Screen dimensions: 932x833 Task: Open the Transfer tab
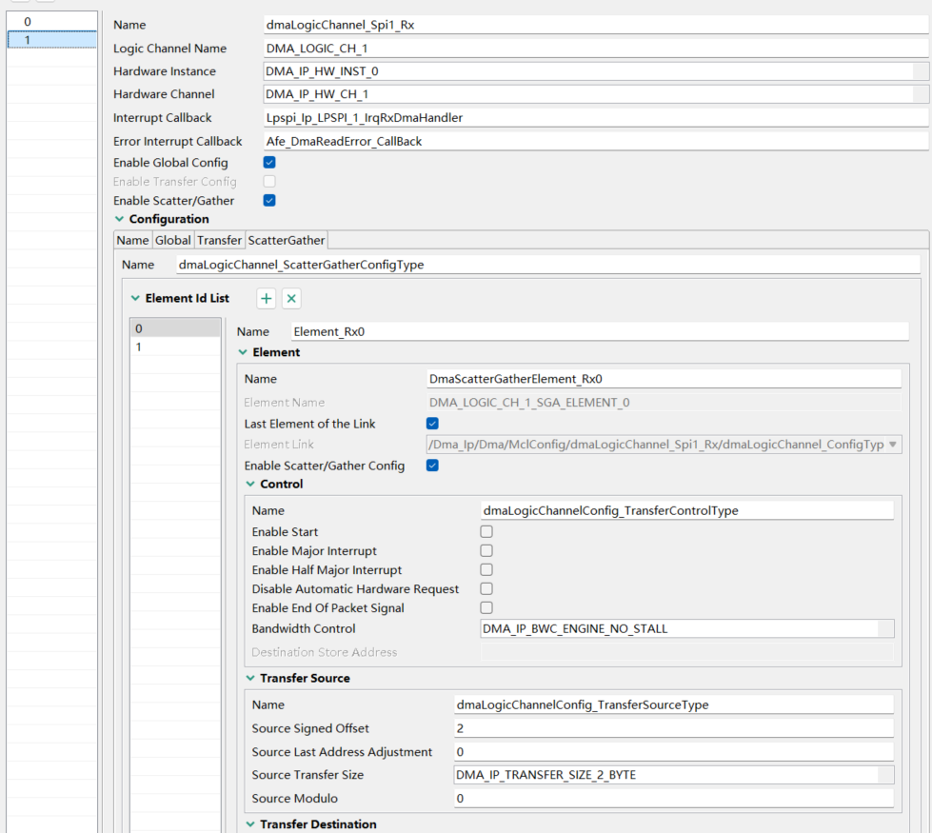(219, 239)
